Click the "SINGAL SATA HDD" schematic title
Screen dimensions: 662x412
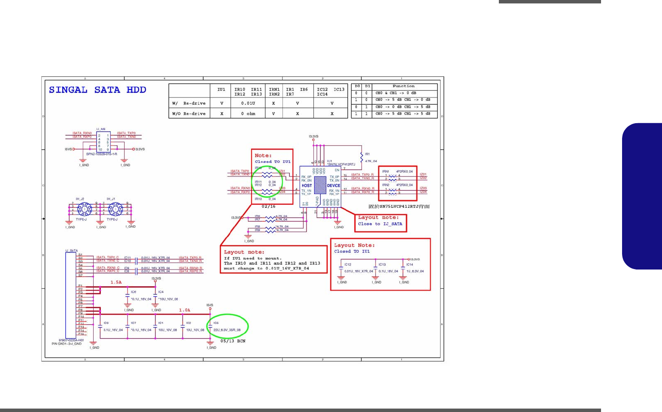point(97,90)
